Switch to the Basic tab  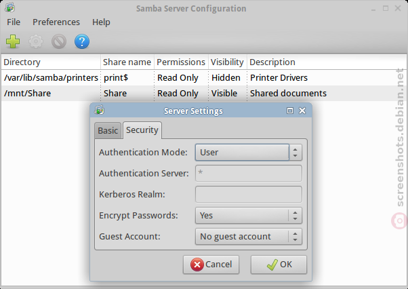point(108,130)
